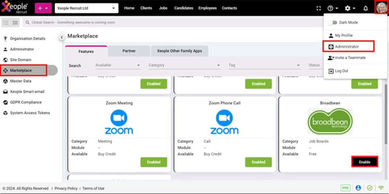Click the user profile avatar
389x194 pixels.
(x=381, y=7)
